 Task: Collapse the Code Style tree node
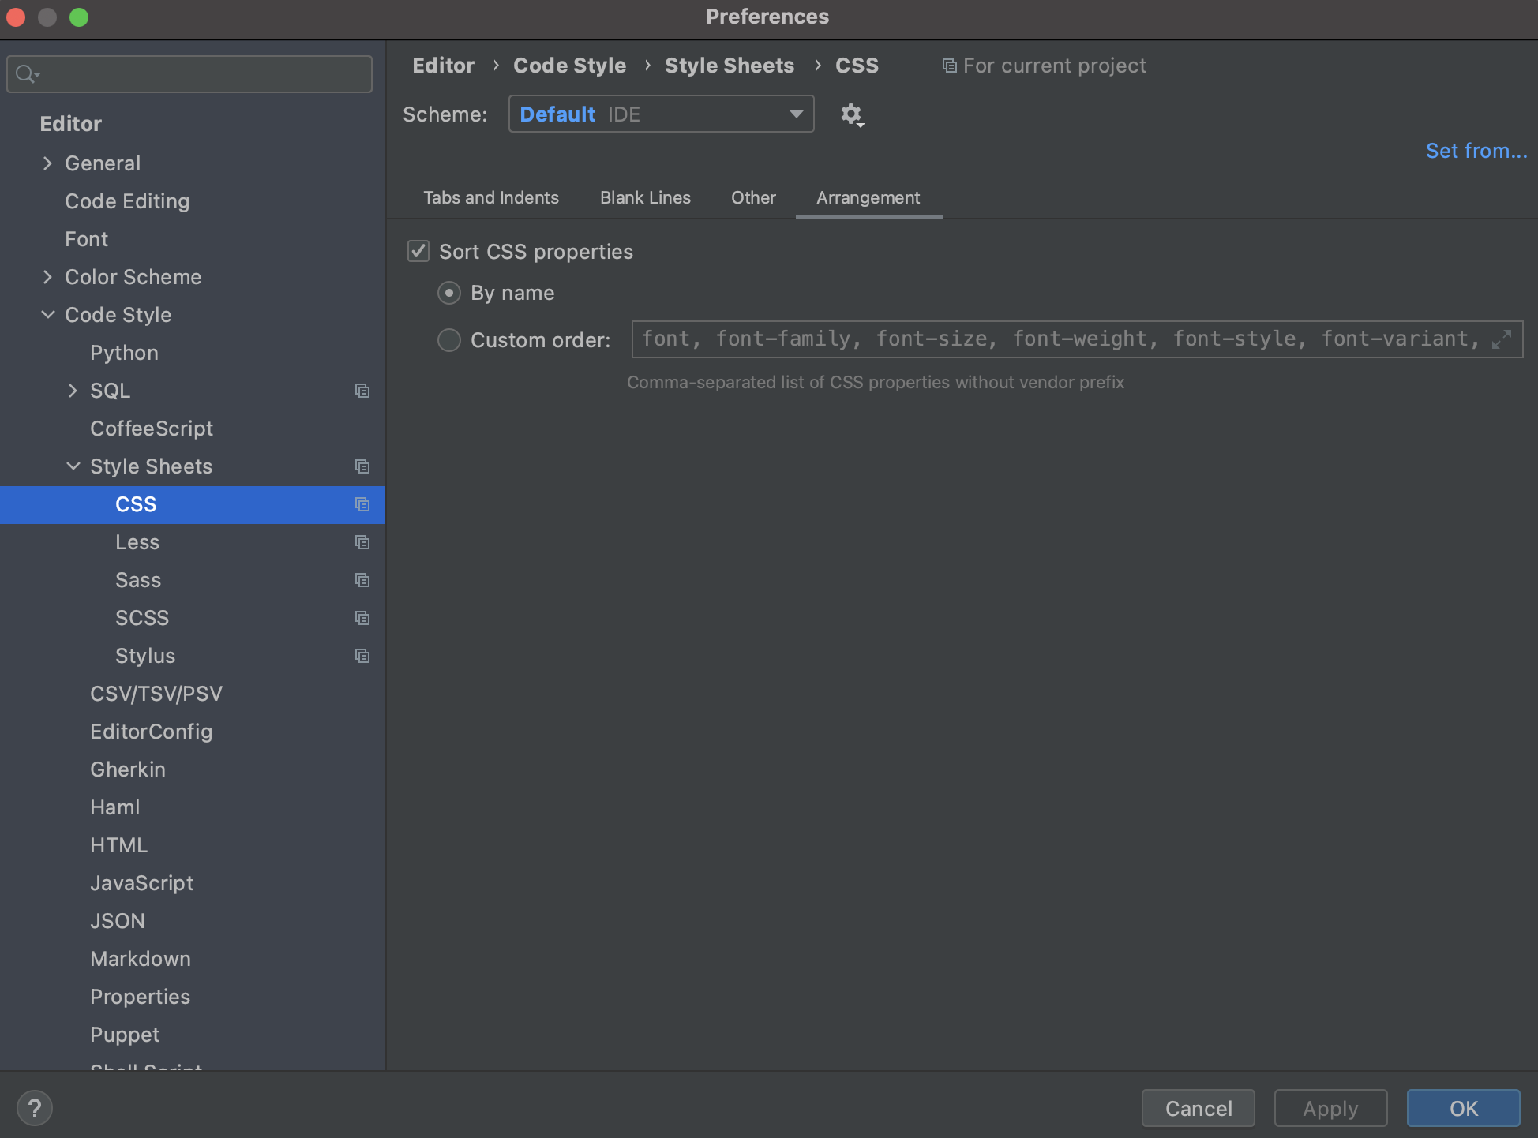pos(47,315)
